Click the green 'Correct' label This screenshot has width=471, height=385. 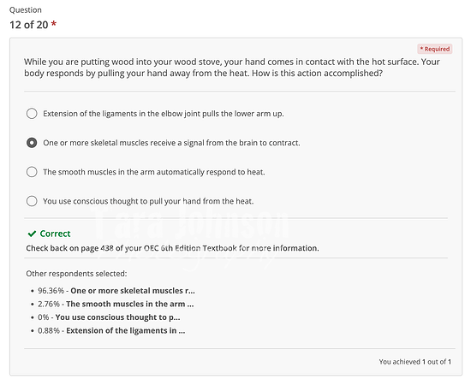tap(55, 234)
